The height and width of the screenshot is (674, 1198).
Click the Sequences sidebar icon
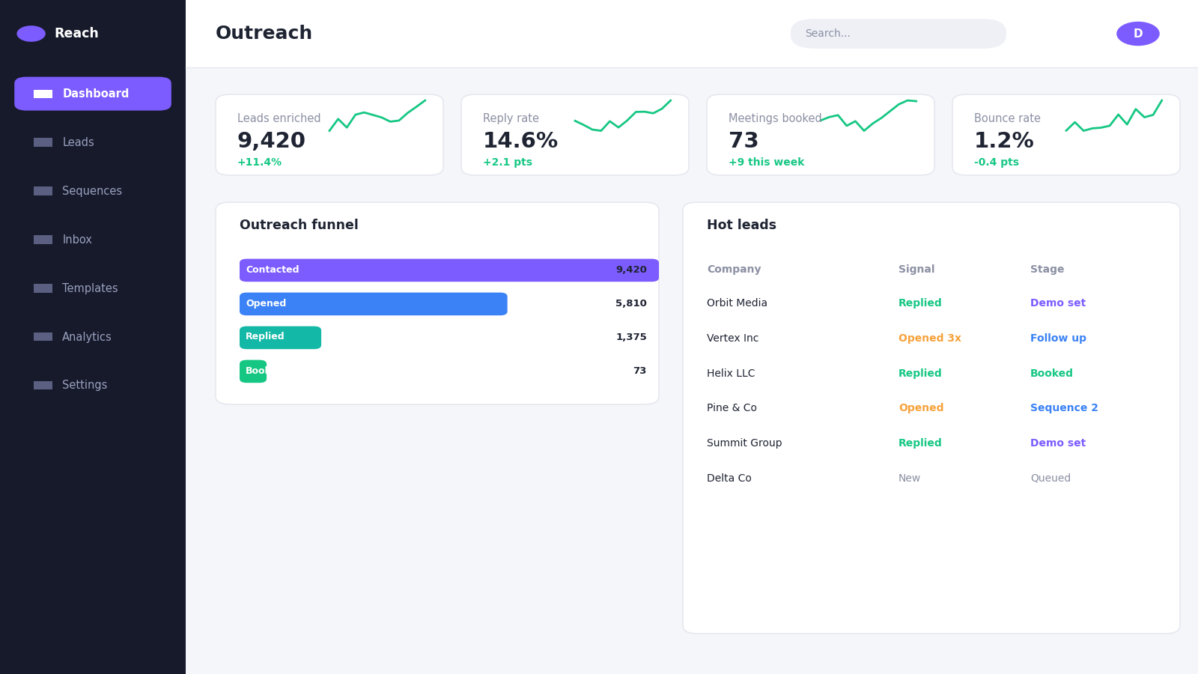(43, 191)
